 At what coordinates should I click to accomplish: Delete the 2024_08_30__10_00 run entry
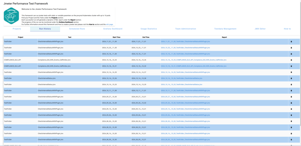coord(291,121)
